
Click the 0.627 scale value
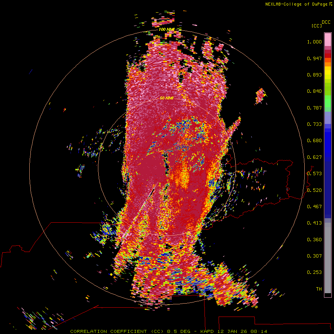pos(314,157)
